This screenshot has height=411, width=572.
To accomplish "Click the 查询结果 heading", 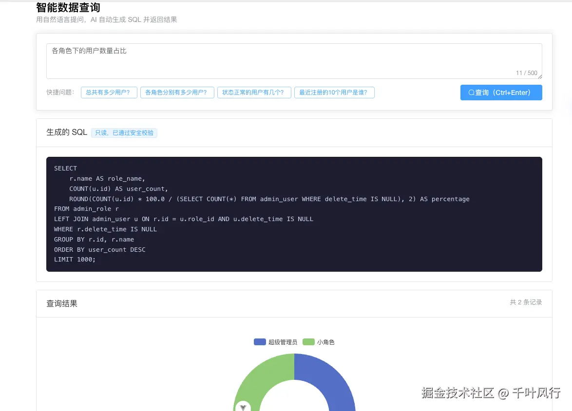I will (62, 303).
